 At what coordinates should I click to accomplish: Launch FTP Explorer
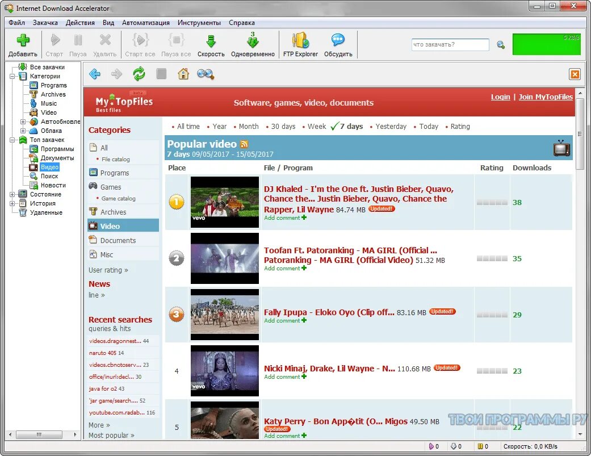pos(300,45)
